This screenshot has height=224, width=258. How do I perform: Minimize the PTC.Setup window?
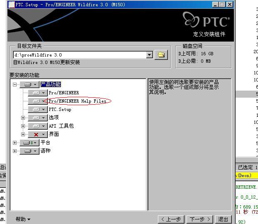215,5
